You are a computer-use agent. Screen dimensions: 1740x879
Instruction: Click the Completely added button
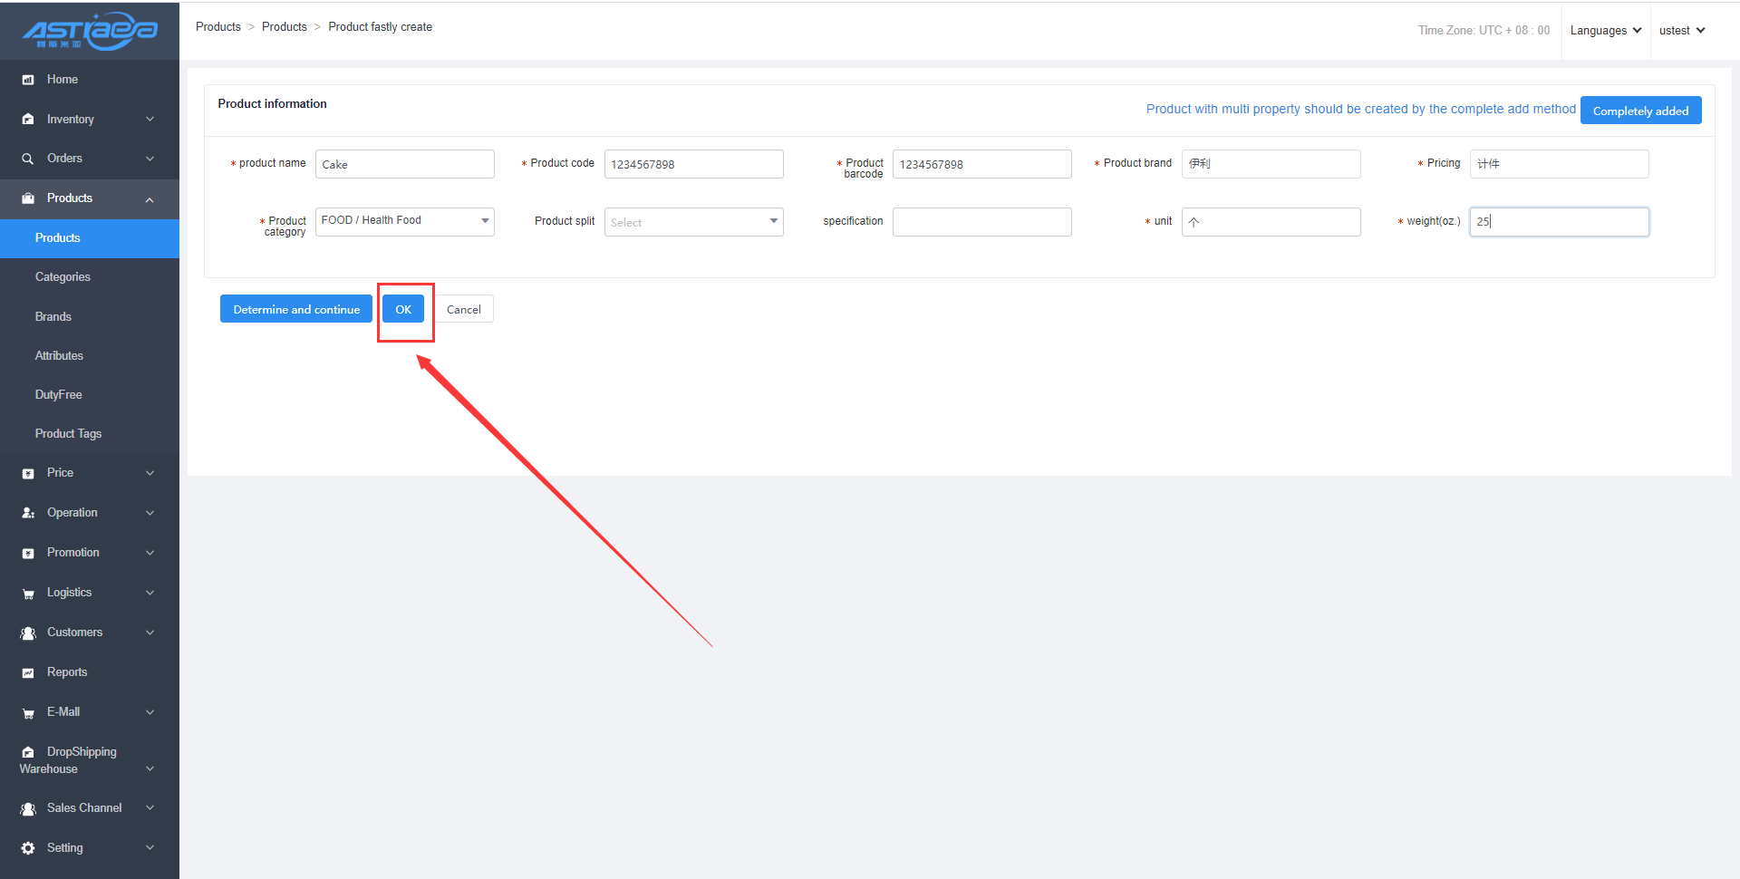click(x=1640, y=111)
